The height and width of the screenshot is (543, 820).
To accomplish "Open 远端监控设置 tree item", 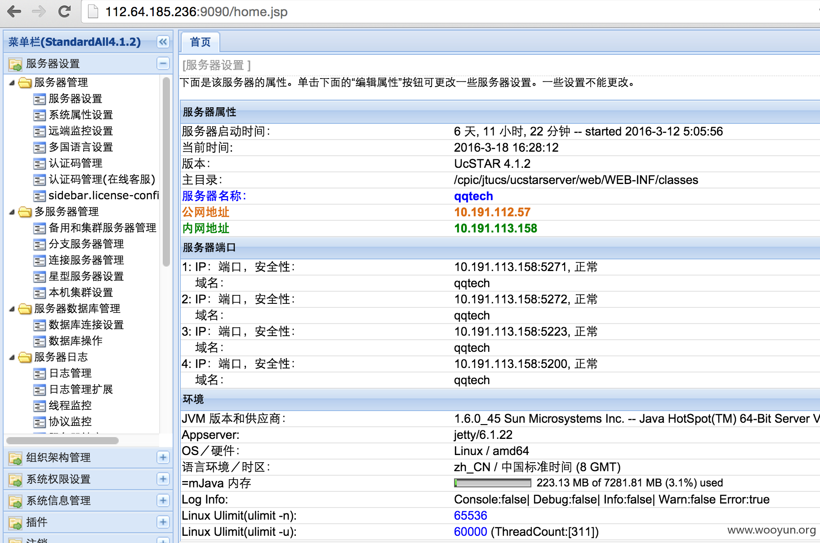I will [x=81, y=131].
